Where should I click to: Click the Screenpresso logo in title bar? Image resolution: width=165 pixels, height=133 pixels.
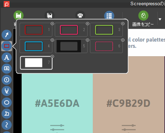coord(7,4)
